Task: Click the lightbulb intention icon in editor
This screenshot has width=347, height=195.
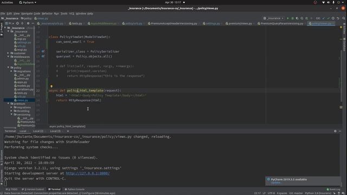Action: tap(52, 87)
